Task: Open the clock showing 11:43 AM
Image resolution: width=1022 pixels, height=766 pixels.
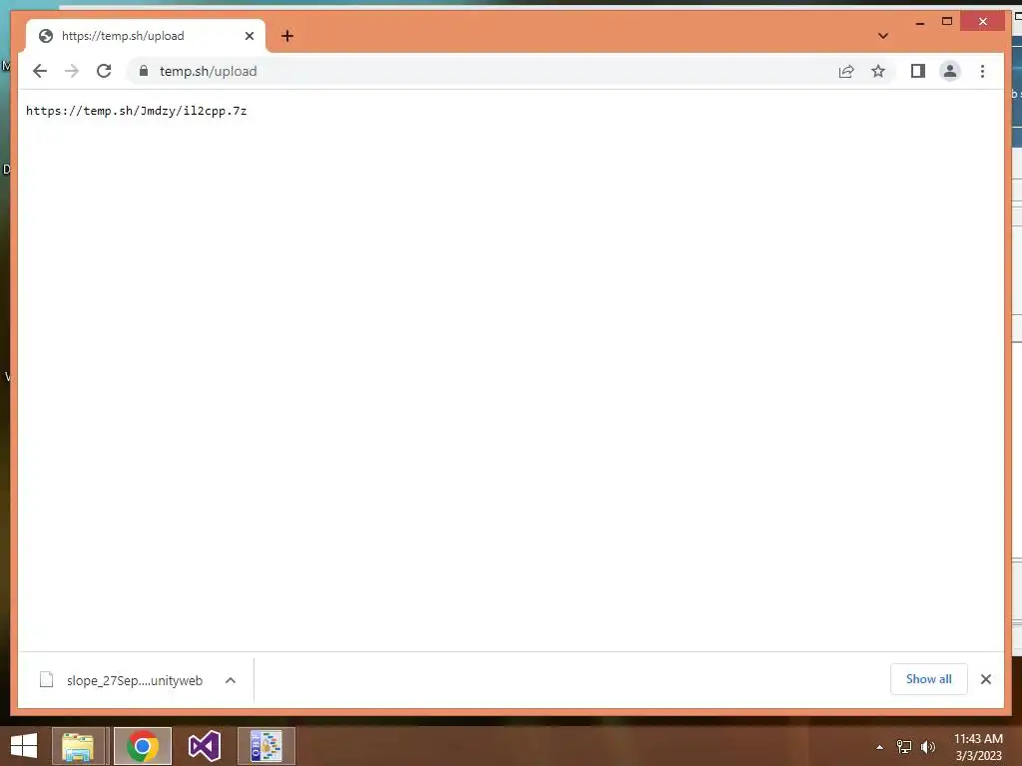Action: [x=978, y=747]
